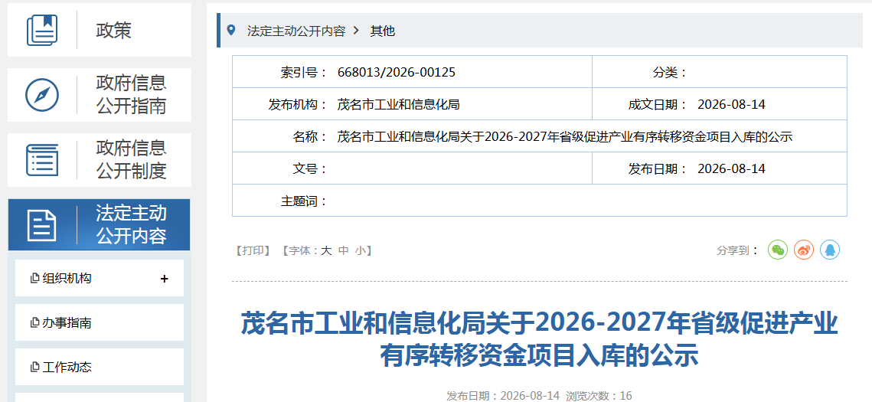Share the article to QQ
The height and width of the screenshot is (402, 872).
(830, 250)
